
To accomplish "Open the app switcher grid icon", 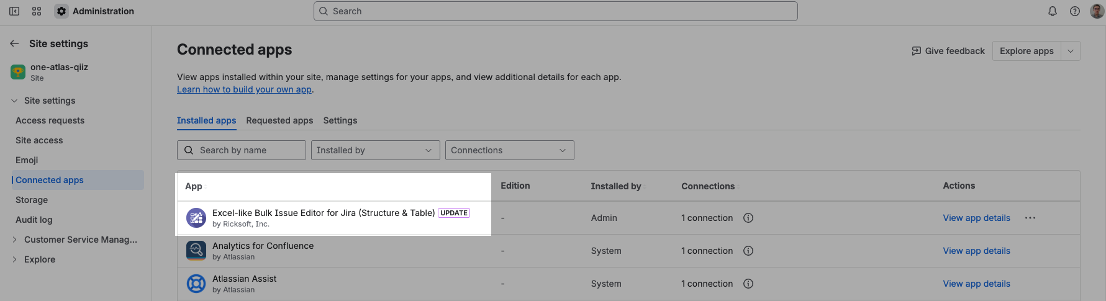I will click(x=37, y=11).
